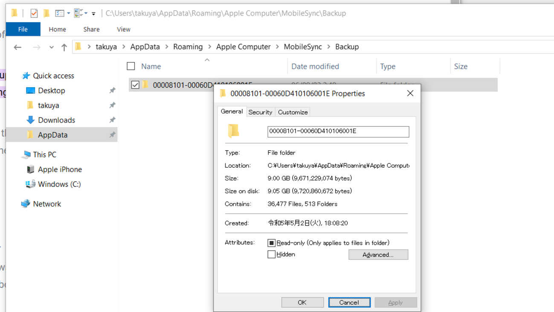Expand the chevron between Roaming and Apple Computer
The image size is (554, 312).
(210, 47)
